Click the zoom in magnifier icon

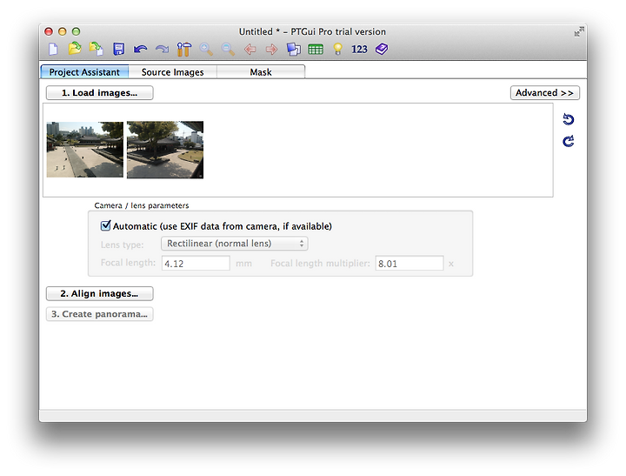click(x=206, y=49)
